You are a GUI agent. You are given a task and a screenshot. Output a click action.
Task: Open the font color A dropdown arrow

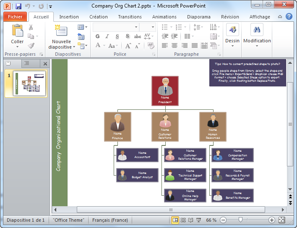pyautogui.click(x=104, y=46)
